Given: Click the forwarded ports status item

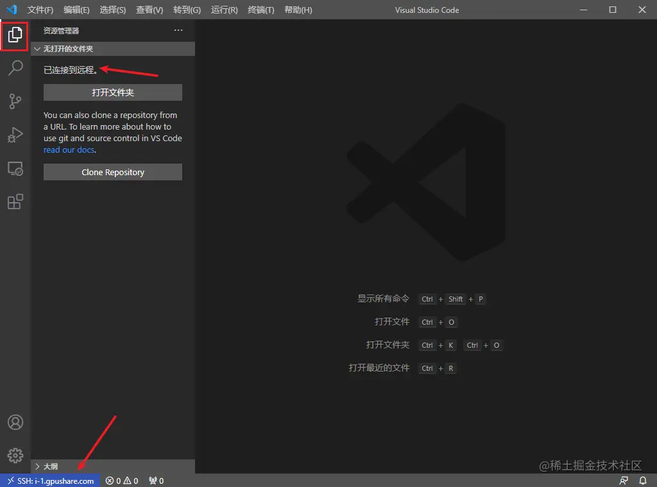Looking at the screenshot, I should pyautogui.click(x=157, y=481).
